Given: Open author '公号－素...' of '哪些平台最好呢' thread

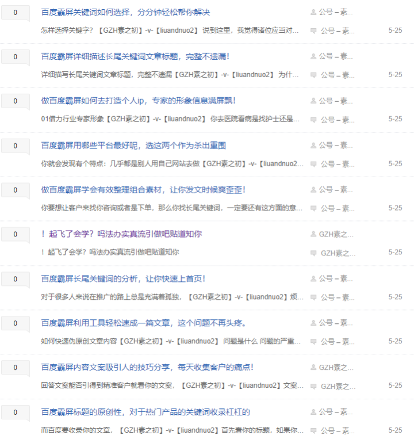Looking at the screenshot, I should 336,146.
